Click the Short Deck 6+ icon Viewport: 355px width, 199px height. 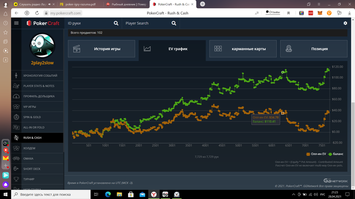pyautogui.click(x=16, y=169)
